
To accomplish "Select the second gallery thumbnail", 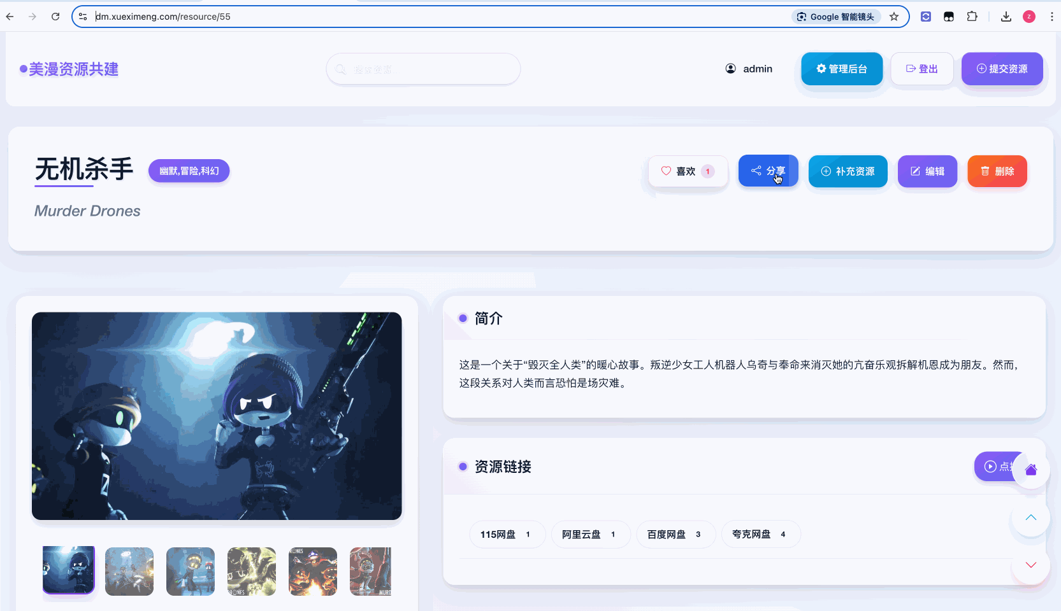I will 129,572.
